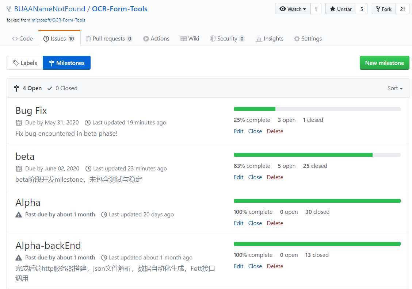Screen dimensions: 412x289
Task: Edit the Bug Fix milestone
Action: click(x=239, y=131)
